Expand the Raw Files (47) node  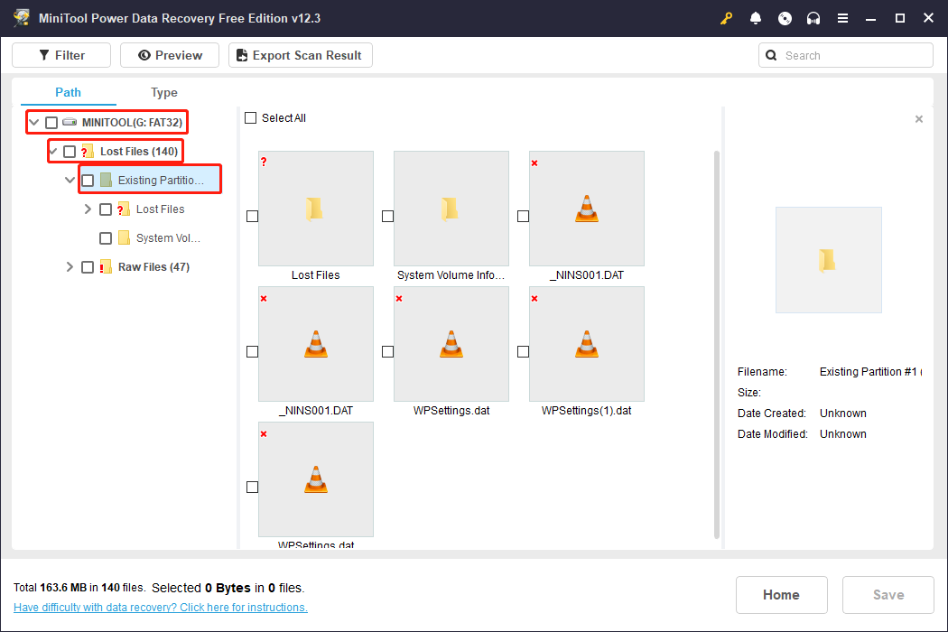(x=70, y=266)
